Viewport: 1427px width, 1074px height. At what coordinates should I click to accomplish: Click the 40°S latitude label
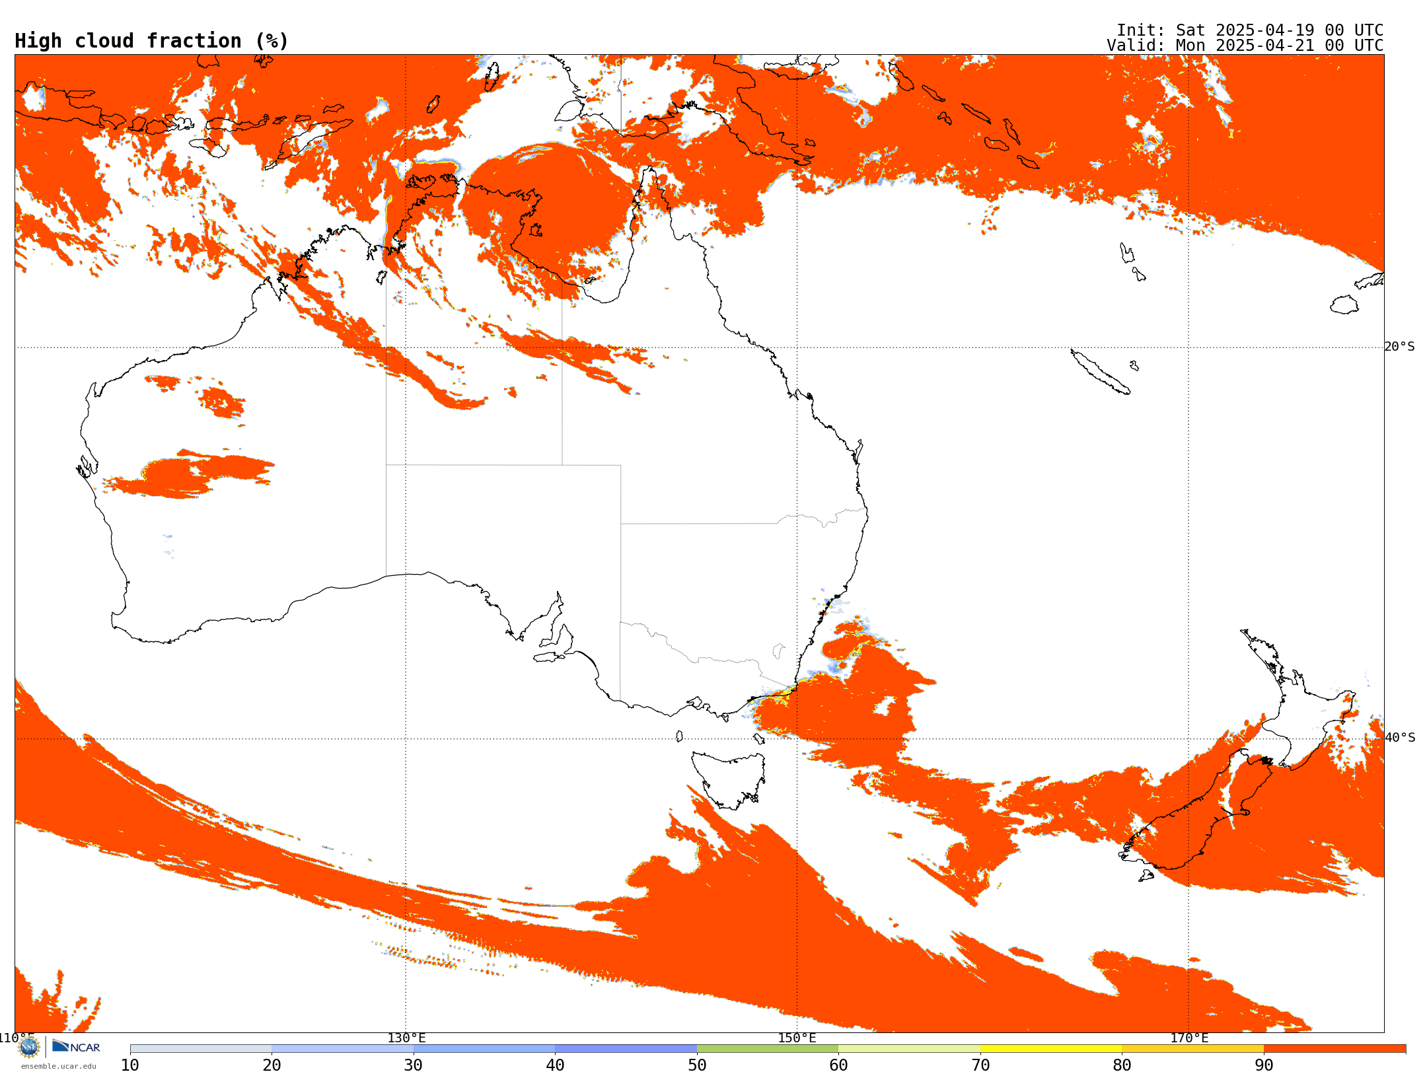click(x=1399, y=738)
